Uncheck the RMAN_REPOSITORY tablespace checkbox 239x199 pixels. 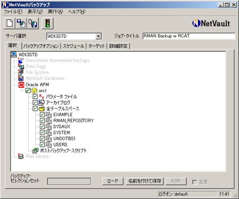(x=42, y=121)
